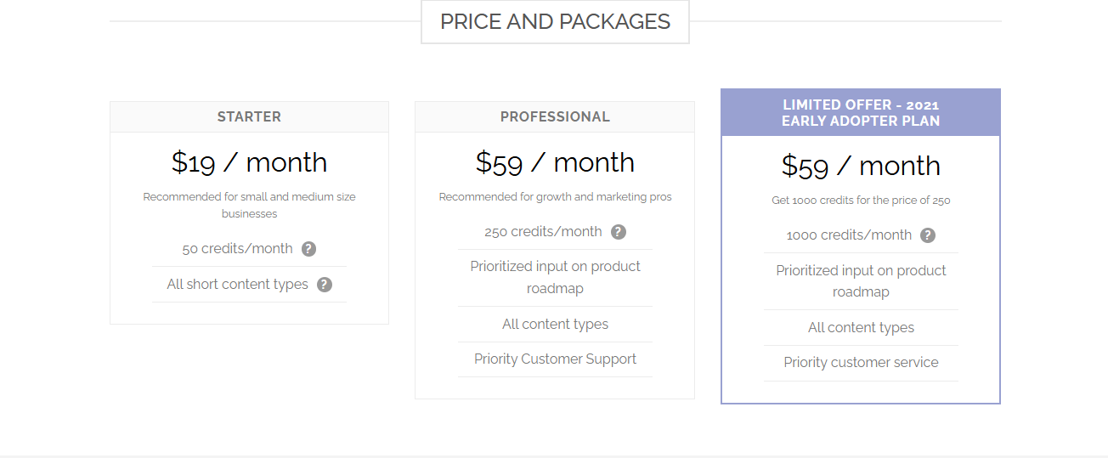Click help icon beside All short content types

[325, 285]
